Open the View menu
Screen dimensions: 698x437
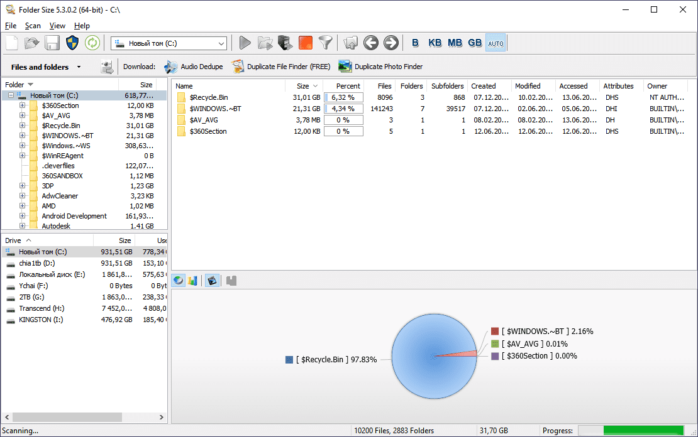(57, 26)
